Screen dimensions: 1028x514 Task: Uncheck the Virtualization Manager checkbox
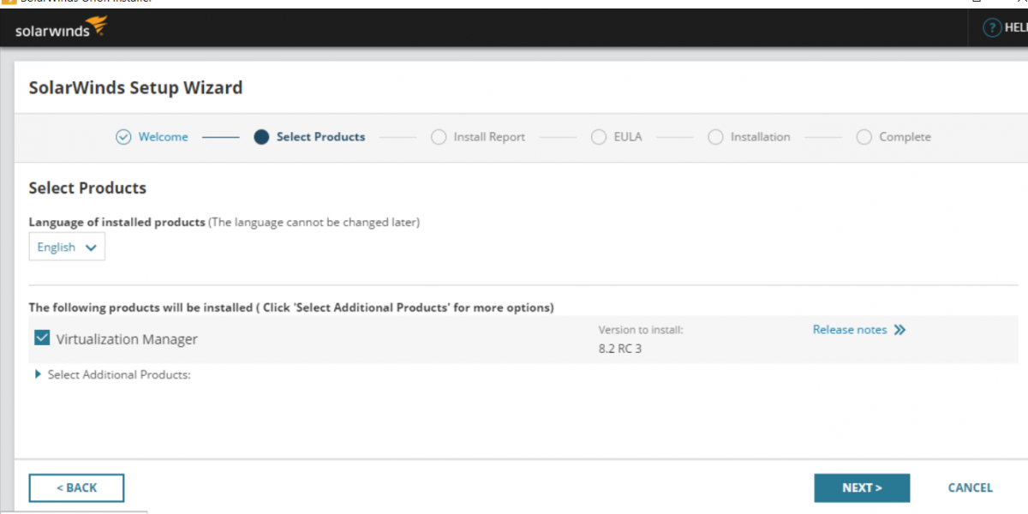pyautogui.click(x=42, y=338)
